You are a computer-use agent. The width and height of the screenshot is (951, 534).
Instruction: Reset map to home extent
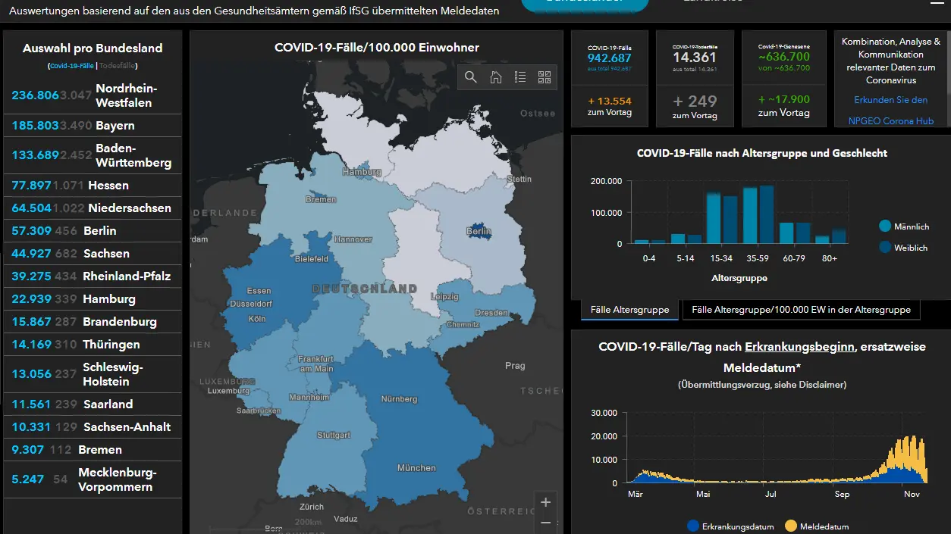pyautogui.click(x=495, y=77)
